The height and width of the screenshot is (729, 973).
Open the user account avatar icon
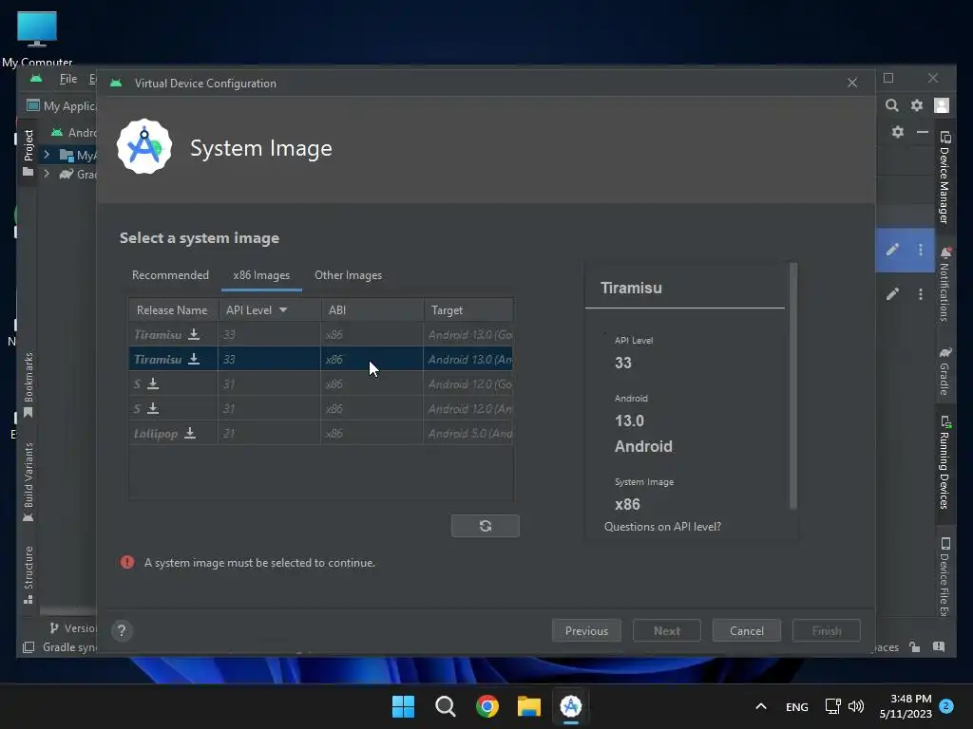tap(942, 105)
